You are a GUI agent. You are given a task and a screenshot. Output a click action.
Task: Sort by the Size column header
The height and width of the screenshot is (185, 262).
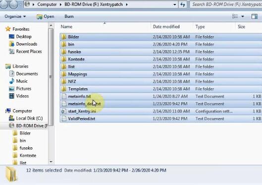point(241,27)
